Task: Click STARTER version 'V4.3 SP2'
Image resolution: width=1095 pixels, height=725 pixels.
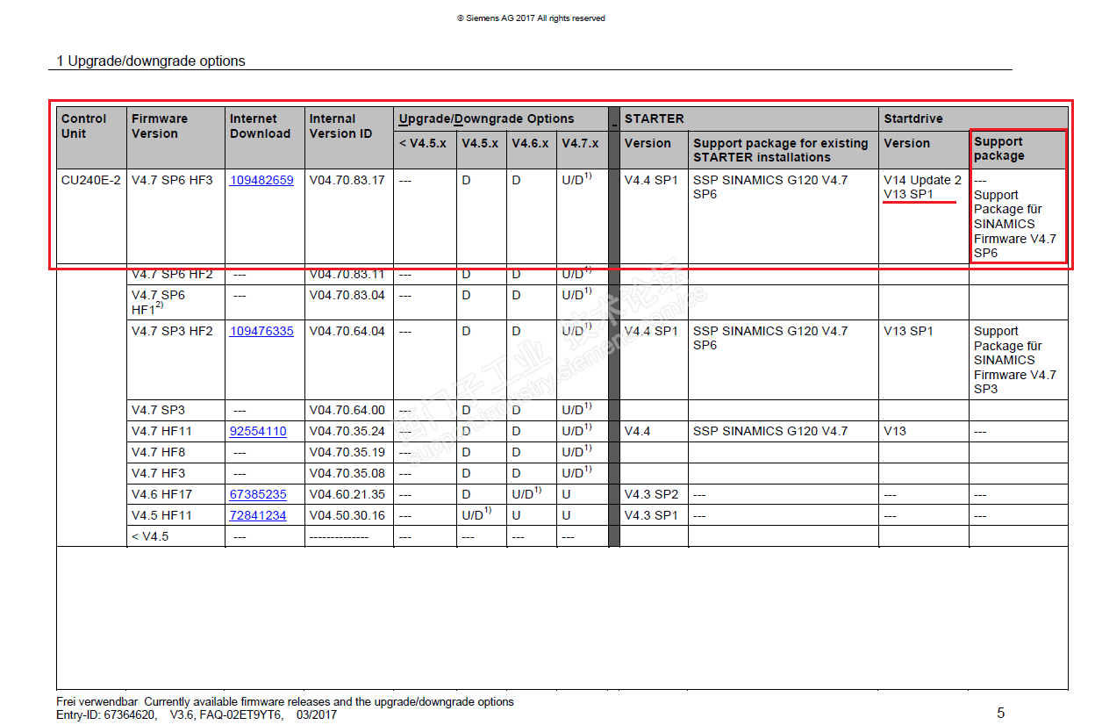Action: pyautogui.click(x=651, y=494)
